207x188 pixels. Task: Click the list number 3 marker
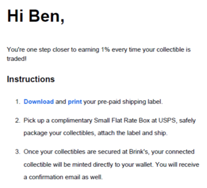tap(18, 152)
